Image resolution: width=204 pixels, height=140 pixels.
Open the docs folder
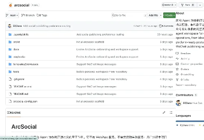16,49
